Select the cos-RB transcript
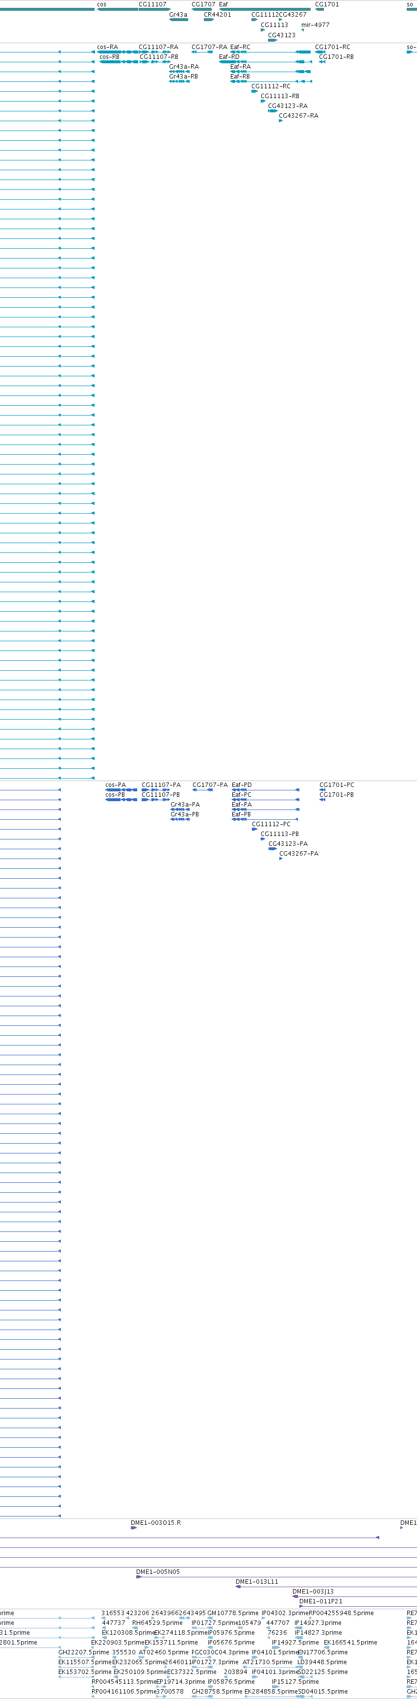This screenshot has width=417, height=1699. coord(119,62)
